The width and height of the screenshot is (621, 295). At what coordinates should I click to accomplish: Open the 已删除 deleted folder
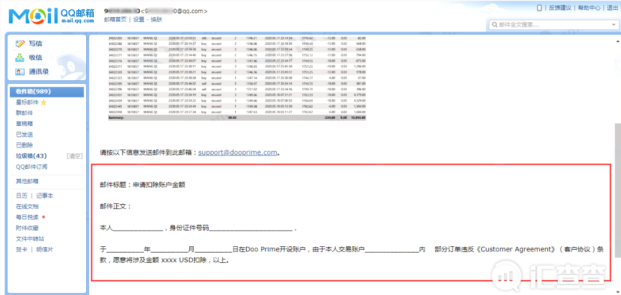click(24, 145)
